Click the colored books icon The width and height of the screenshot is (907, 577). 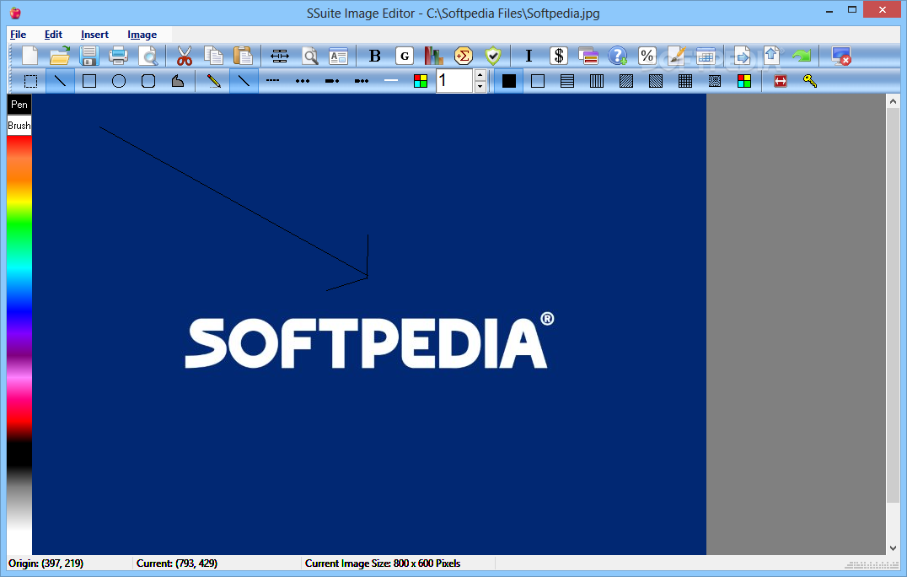tap(434, 57)
